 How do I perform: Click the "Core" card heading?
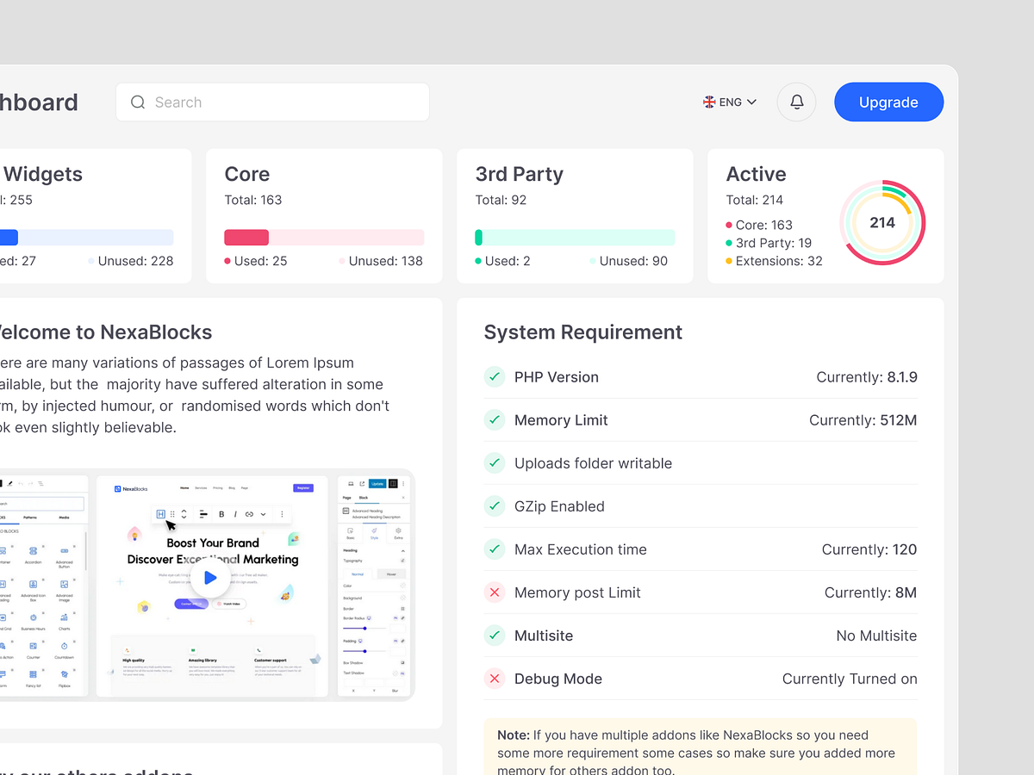tap(247, 174)
